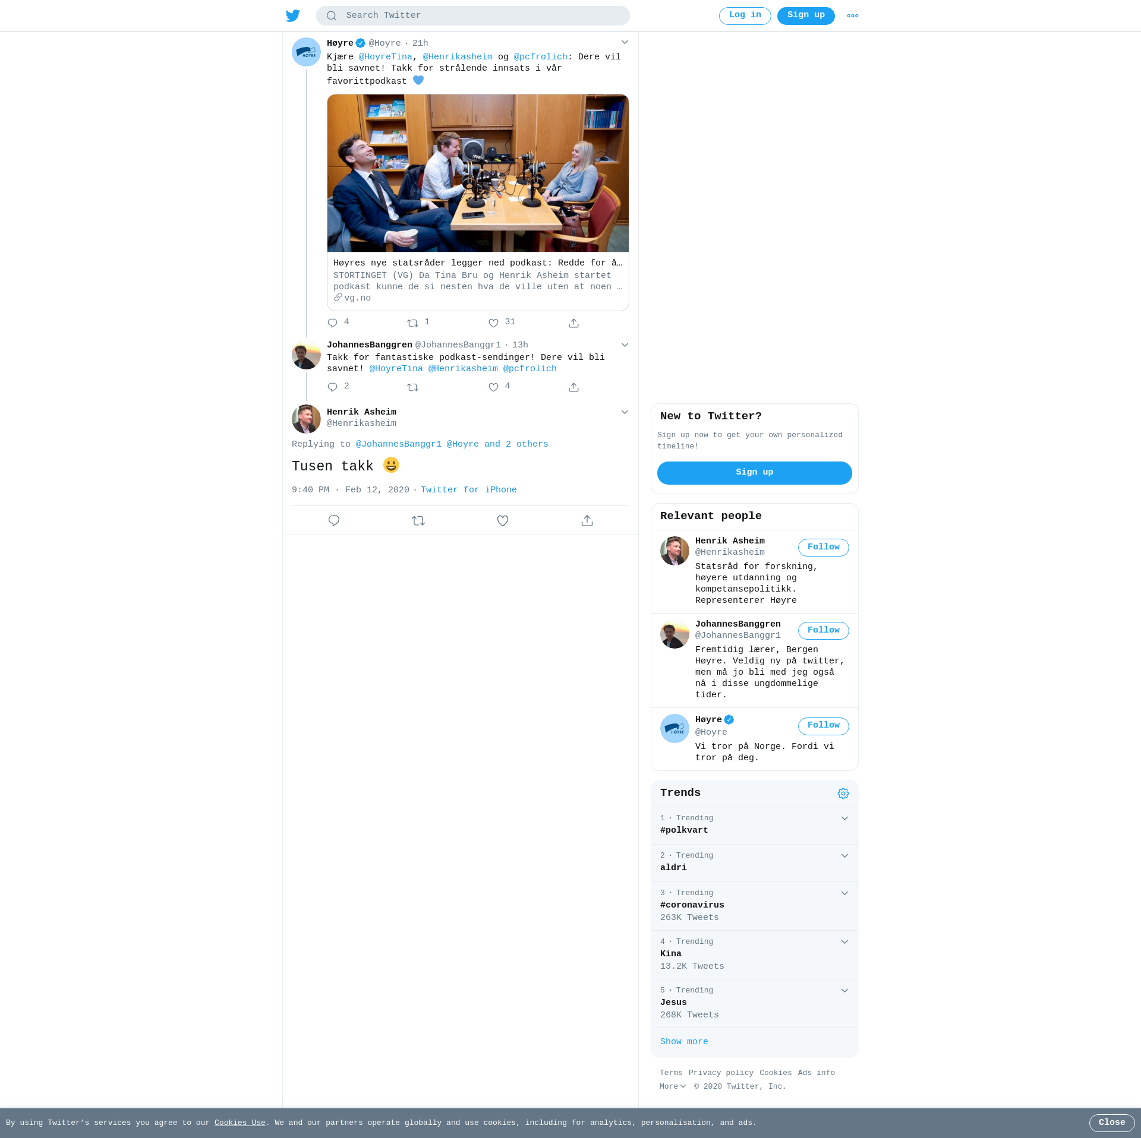Expand the aldri trend chevron

click(x=844, y=856)
